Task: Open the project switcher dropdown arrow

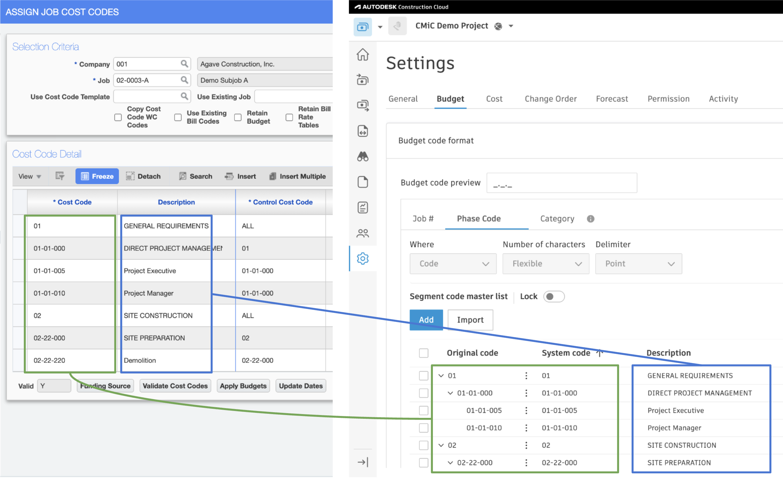Action: pyautogui.click(x=511, y=26)
